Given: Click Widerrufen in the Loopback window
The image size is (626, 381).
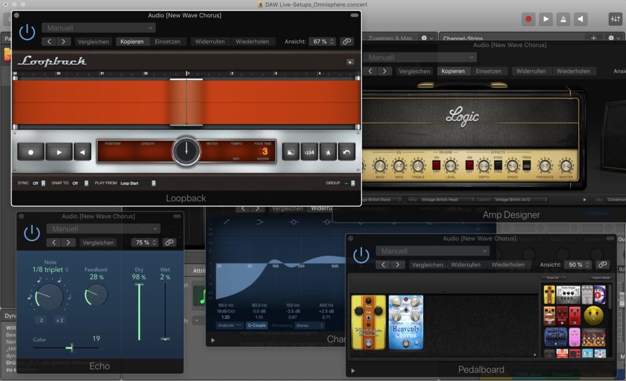Looking at the screenshot, I should [210, 42].
